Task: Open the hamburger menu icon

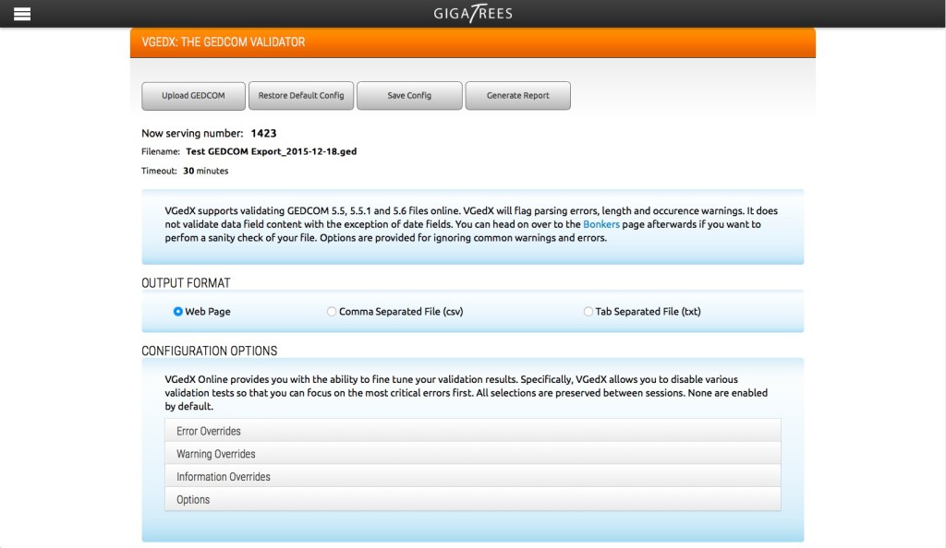Action: click(22, 14)
